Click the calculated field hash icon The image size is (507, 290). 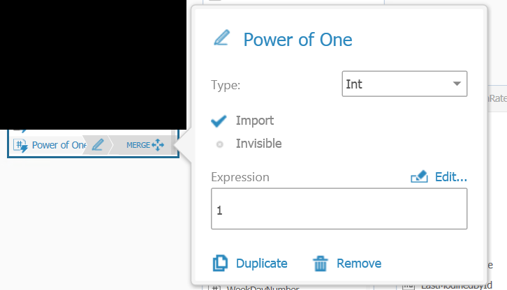tap(20, 145)
